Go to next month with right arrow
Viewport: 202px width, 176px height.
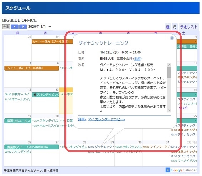(23, 27)
